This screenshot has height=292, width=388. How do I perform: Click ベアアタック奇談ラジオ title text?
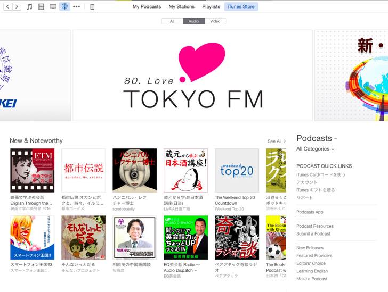coord(236,268)
